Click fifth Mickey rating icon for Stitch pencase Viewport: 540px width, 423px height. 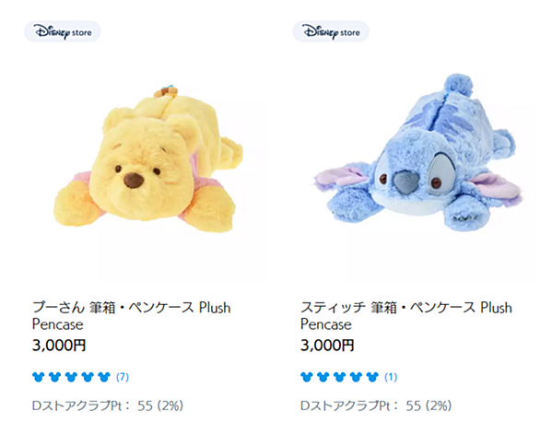point(372,377)
